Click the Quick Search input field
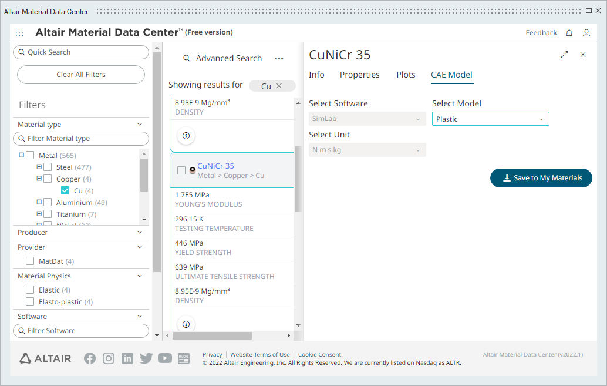This screenshot has height=386, width=607. pos(81,52)
